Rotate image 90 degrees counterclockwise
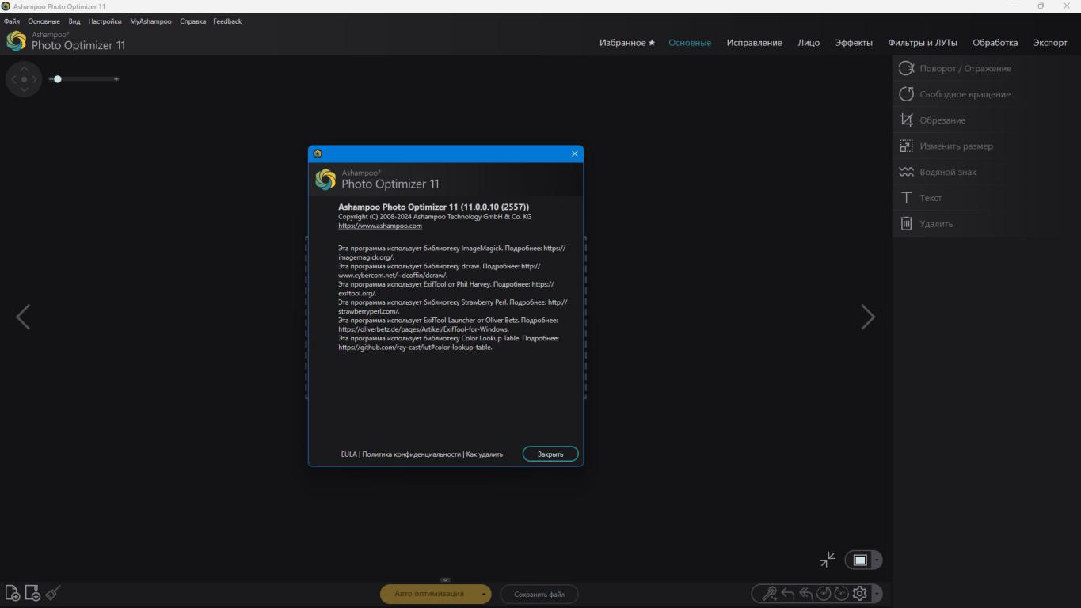 (824, 593)
